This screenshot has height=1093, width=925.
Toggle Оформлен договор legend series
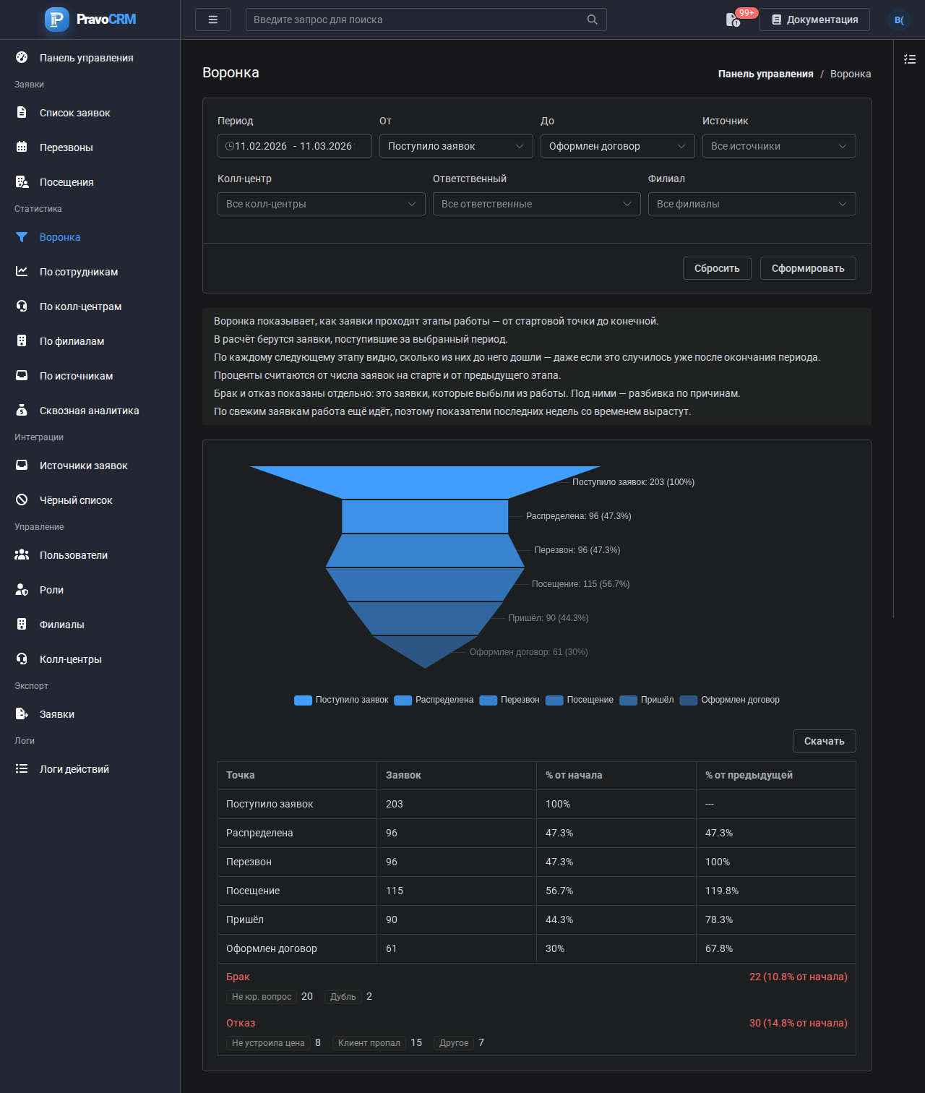[730, 700]
